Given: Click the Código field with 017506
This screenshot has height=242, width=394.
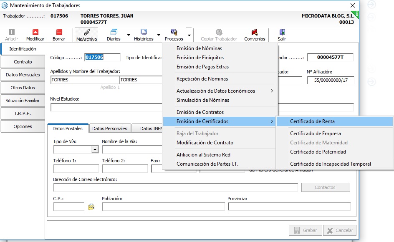Looking at the screenshot, I should coord(103,57).
